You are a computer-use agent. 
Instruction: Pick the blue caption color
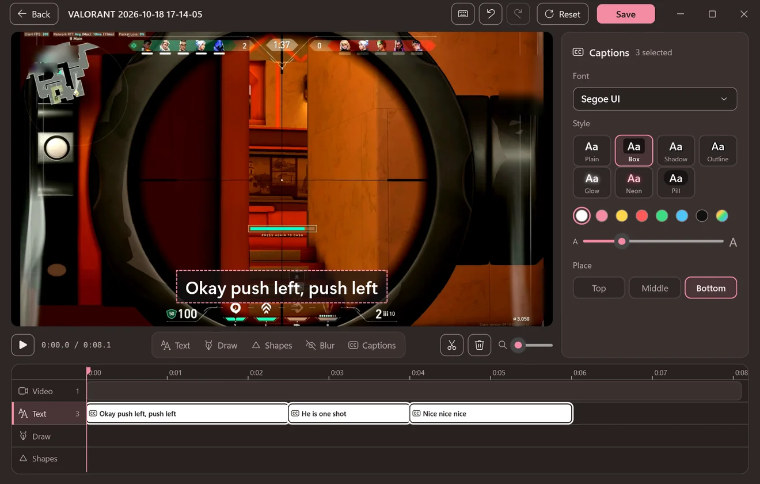click(x=682, y=215)
